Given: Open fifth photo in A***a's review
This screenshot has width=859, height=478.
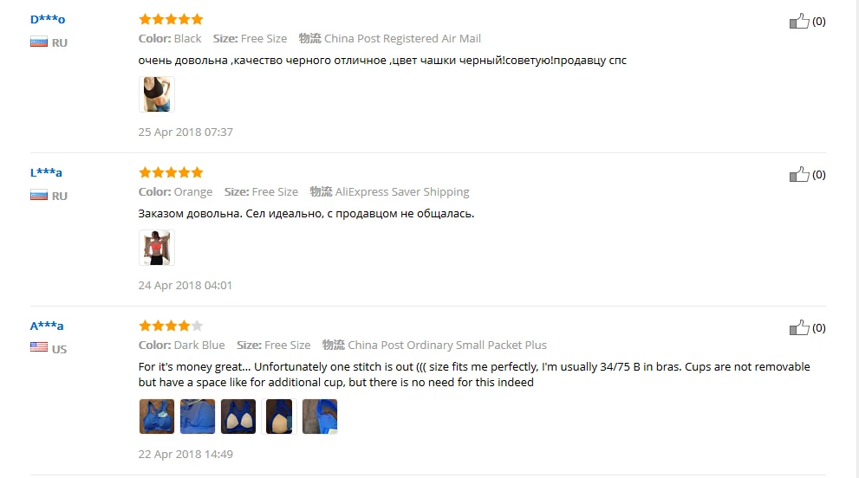Looking at the screenshot, I should pos(320,417).
